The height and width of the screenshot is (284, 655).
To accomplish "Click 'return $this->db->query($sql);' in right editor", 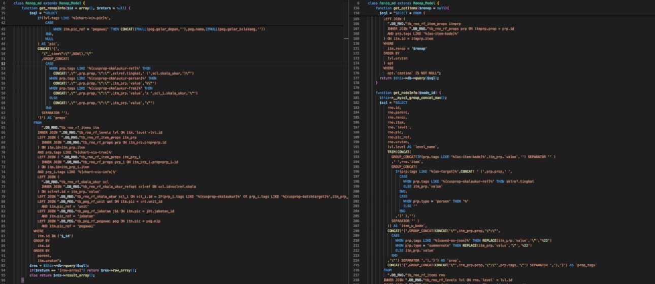I will coord(409,78).
